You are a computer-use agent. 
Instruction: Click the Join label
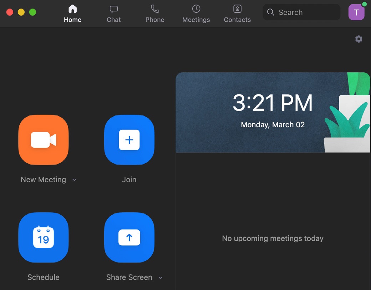pyautogui.click(x=129, y=180)
